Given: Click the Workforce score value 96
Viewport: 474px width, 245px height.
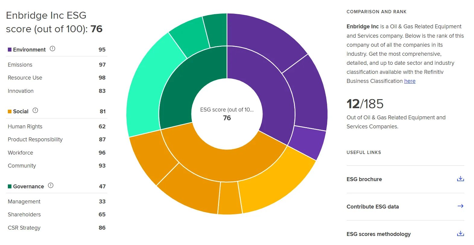Looking at the screenshot, I should pos(102,152).
